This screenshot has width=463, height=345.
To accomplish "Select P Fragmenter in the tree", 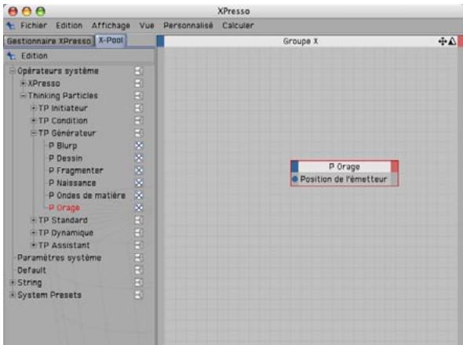I will tap(76, 170).
